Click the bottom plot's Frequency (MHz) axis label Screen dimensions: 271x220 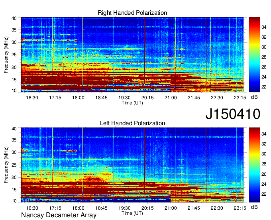pos(6,165)
